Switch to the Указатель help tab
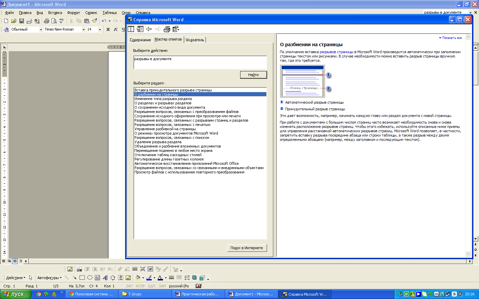 coord(195,40)
